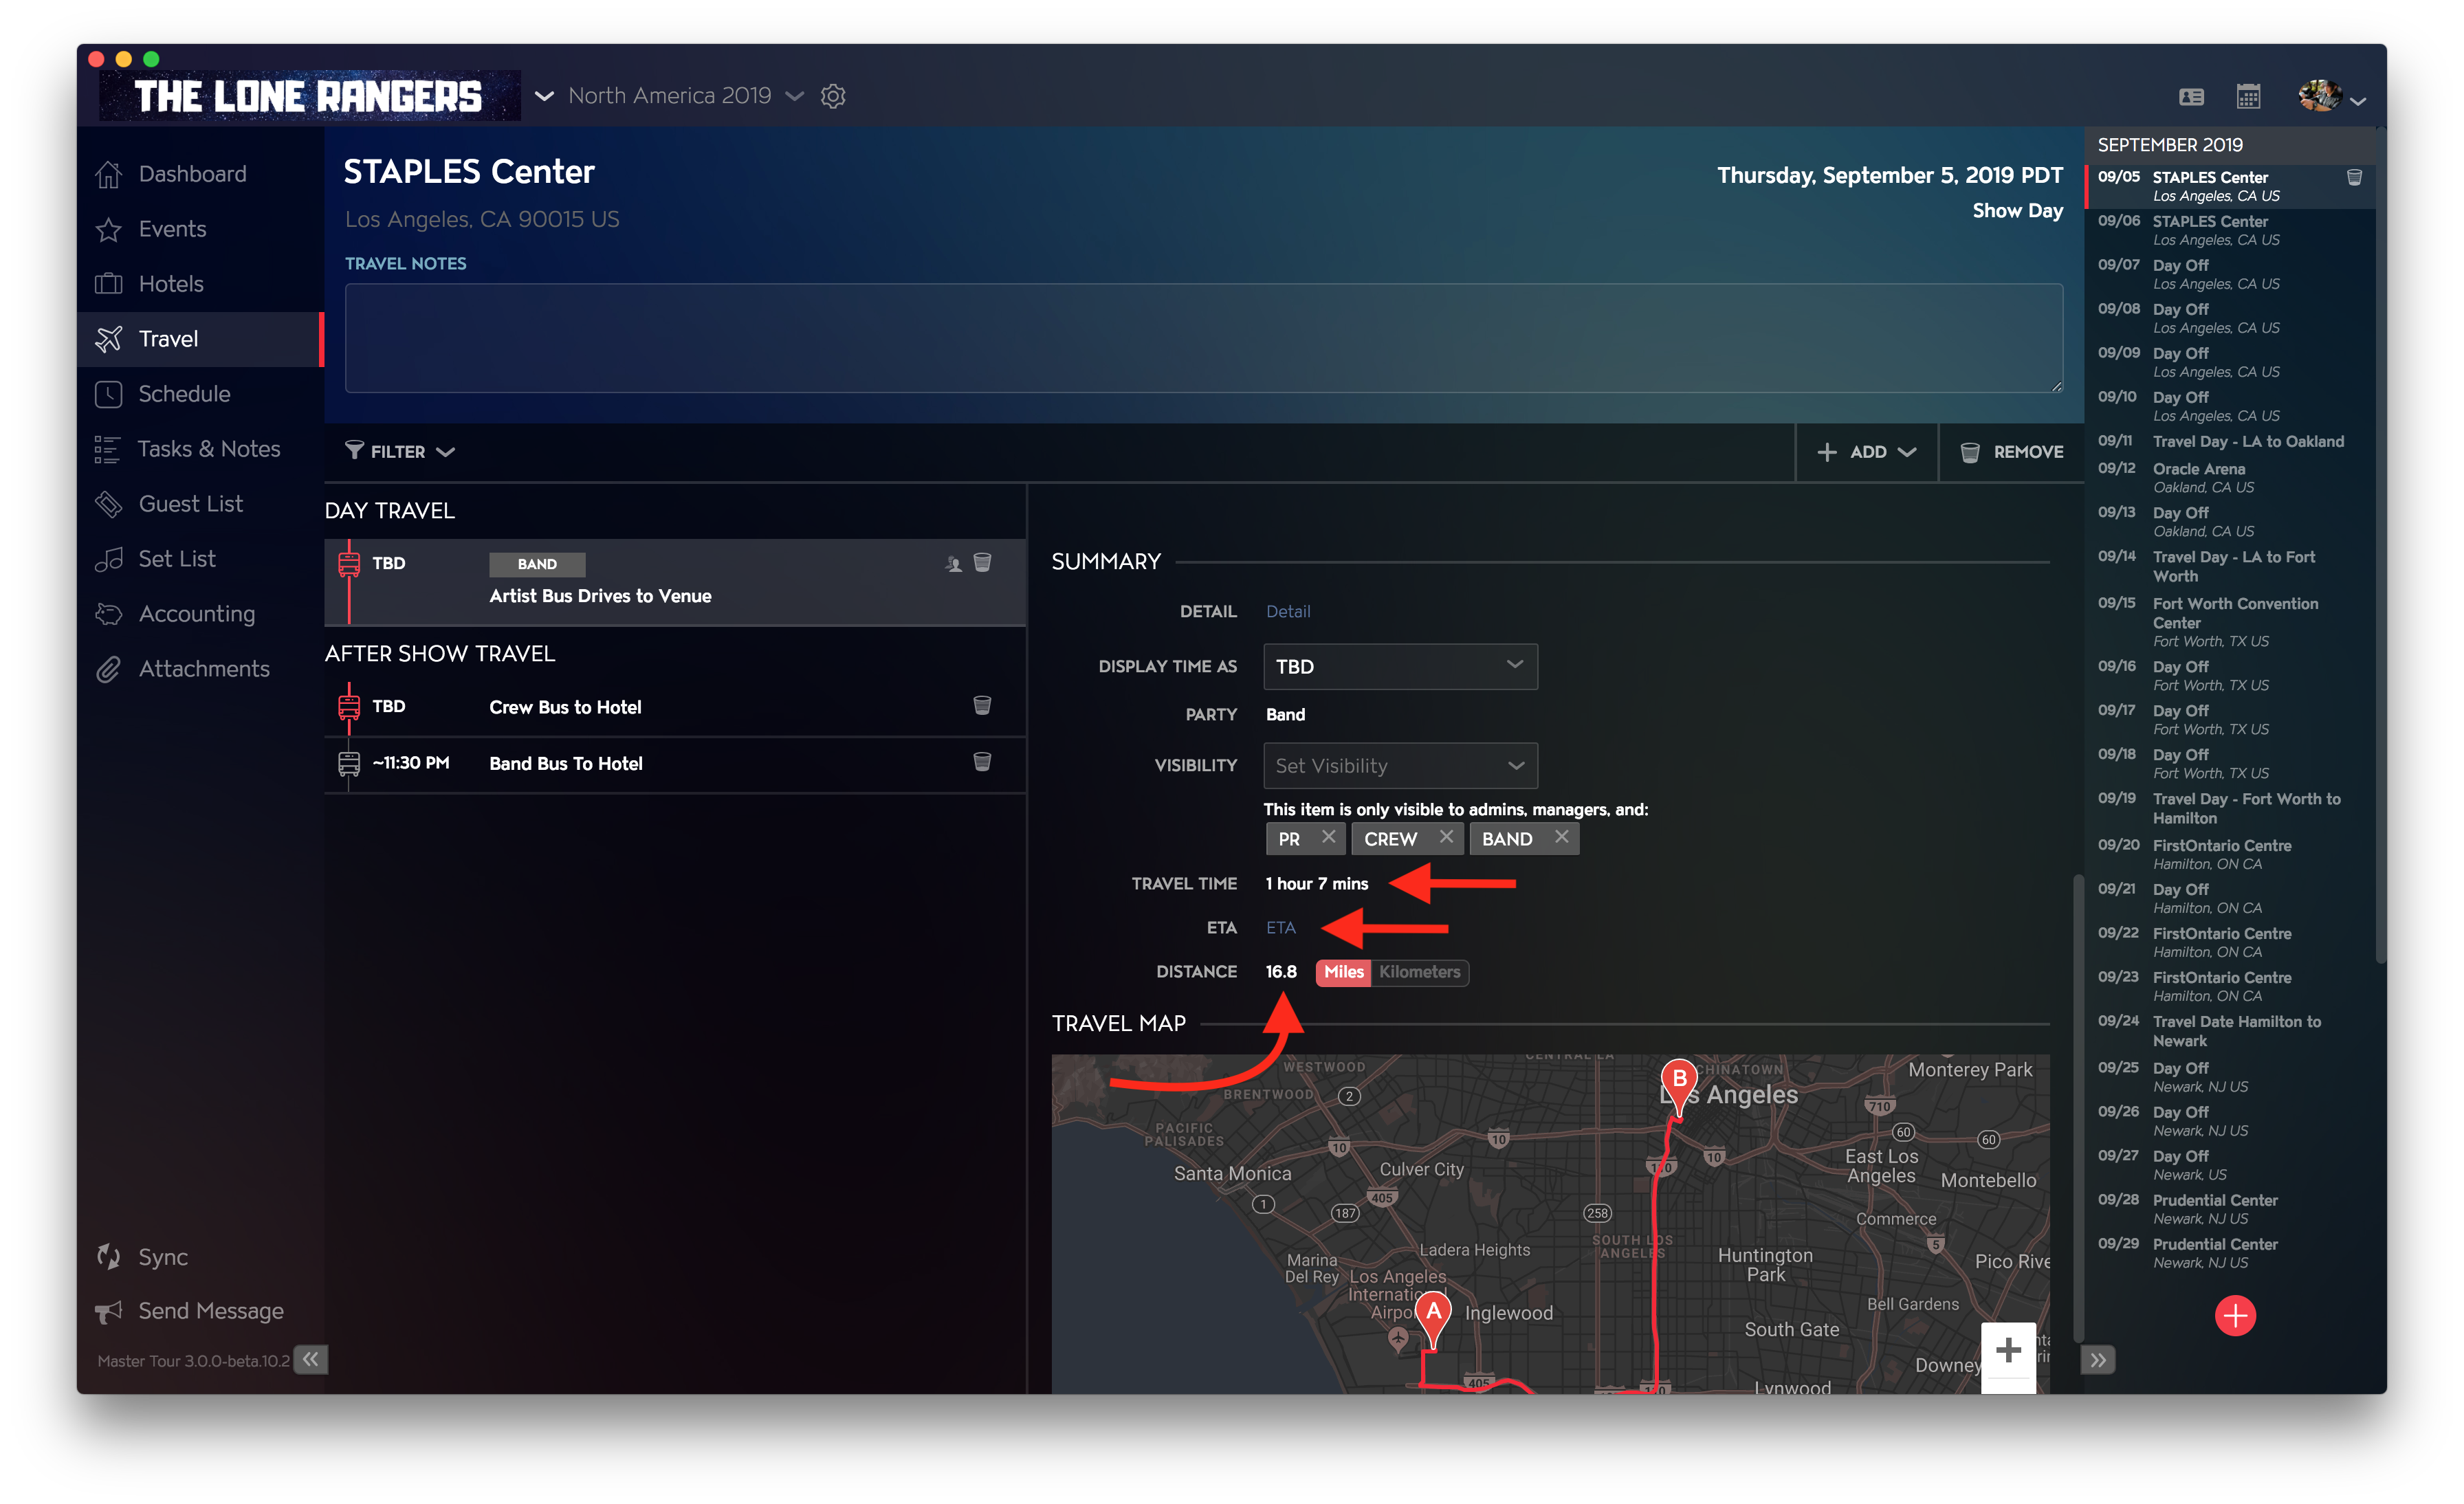Screen dimensions: 2464x1504
Task: Remove PR visibility tag
Action: 1328,838
